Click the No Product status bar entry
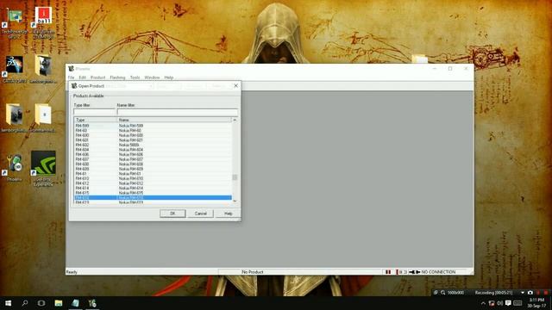Screen dimensions: 552x310 point(253,272)
